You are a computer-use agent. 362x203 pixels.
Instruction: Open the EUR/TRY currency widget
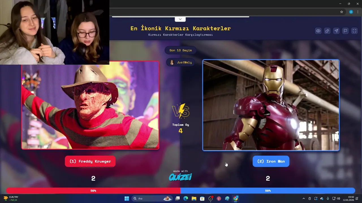[11, 198]
